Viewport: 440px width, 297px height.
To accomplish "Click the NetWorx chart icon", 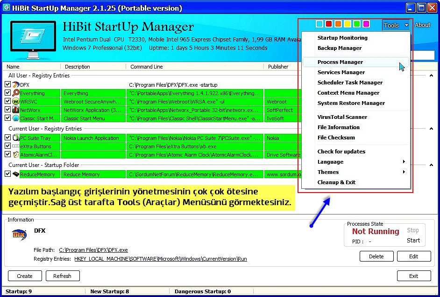I will [x=16, y=110].
